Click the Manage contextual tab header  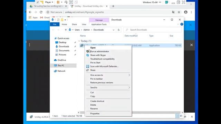99,20
